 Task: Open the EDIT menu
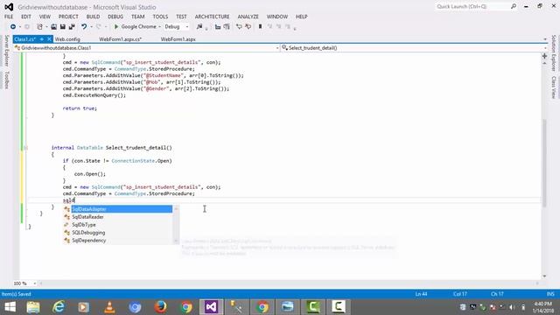pos(26,17)
